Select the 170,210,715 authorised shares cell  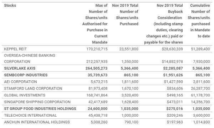coord(97,49)
